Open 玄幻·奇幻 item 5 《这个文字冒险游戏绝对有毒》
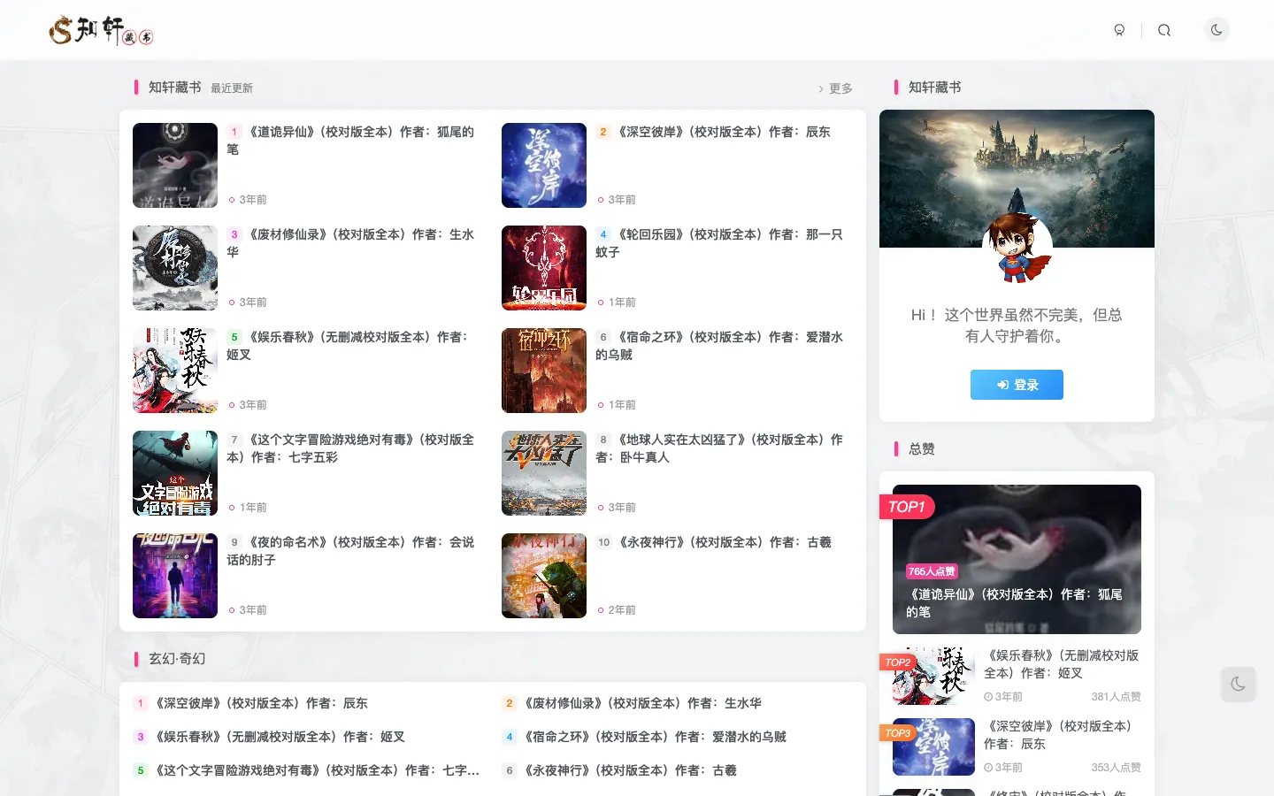The image size is (1274, 796). 317,770
